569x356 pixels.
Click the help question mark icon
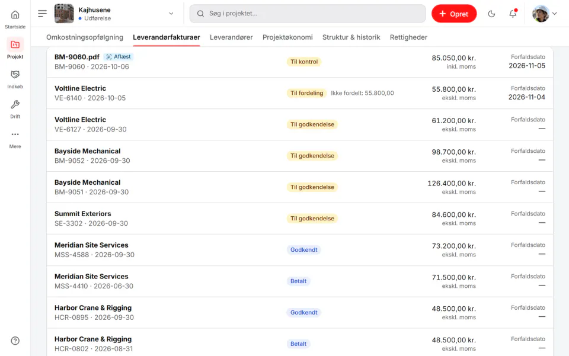tap(15, 341)
